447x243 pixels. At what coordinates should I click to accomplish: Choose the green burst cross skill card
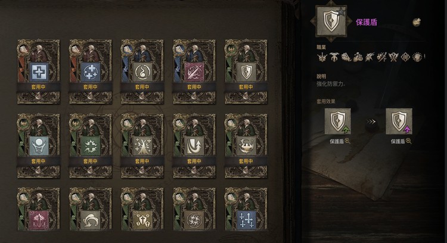pyautogui.click(x=91, y=145)
